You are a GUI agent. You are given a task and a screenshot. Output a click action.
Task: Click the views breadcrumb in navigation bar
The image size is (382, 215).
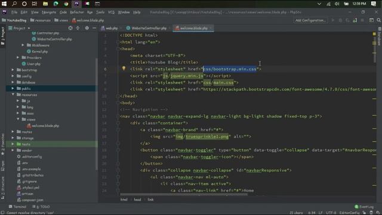[61, 20]
